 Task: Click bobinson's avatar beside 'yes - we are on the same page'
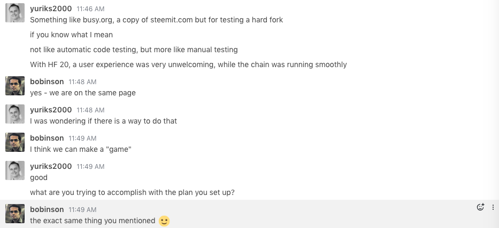[15, 86]
